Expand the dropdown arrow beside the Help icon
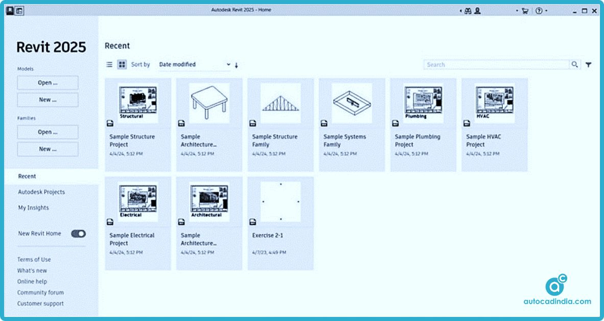604x321 pixels. coord(546,10)
